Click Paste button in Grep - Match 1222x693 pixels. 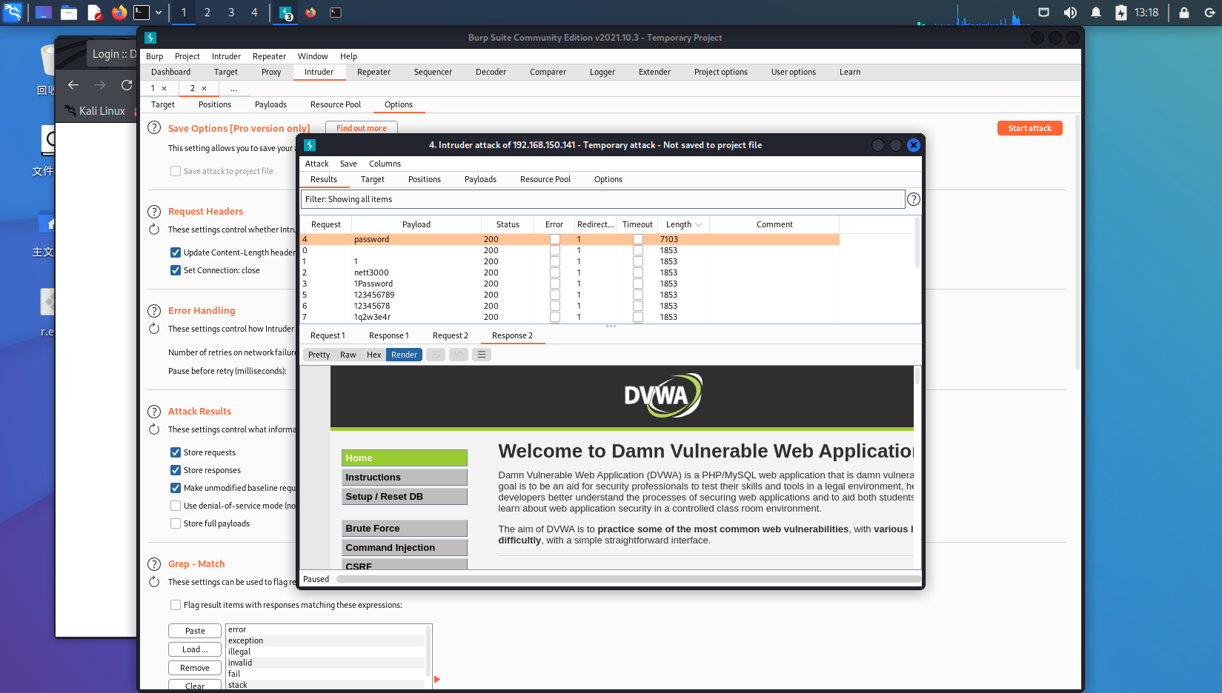195,631
